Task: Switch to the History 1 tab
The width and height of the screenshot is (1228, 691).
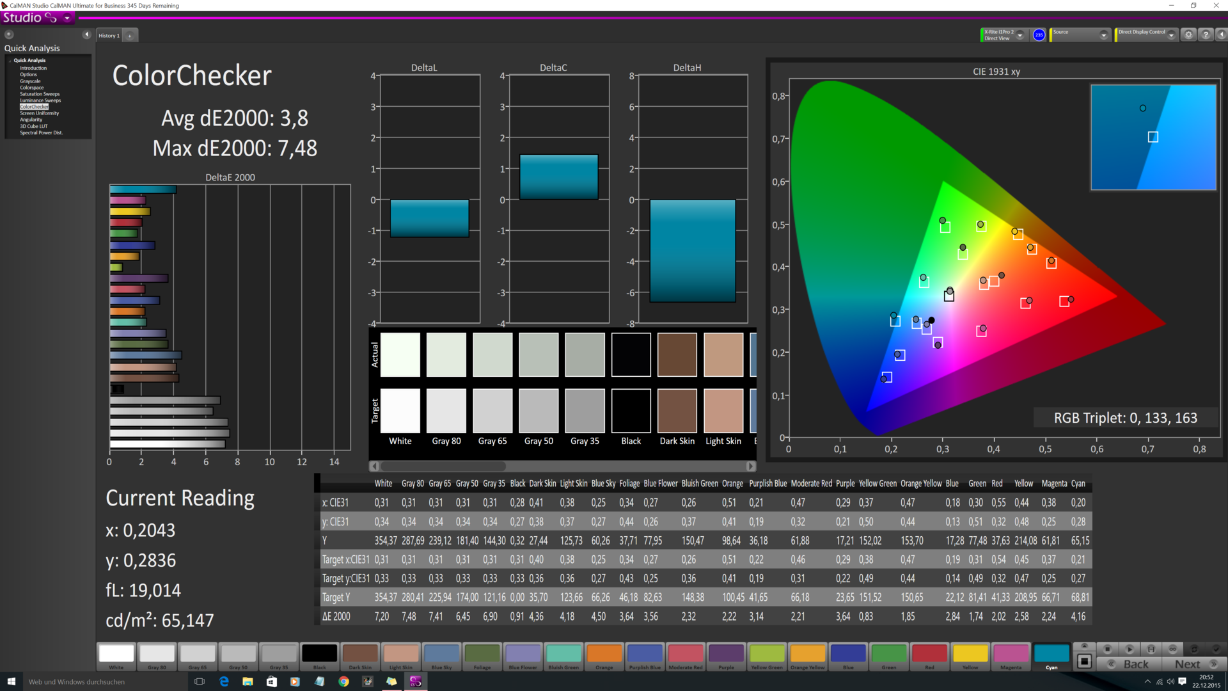Action: tap(109, 36)
